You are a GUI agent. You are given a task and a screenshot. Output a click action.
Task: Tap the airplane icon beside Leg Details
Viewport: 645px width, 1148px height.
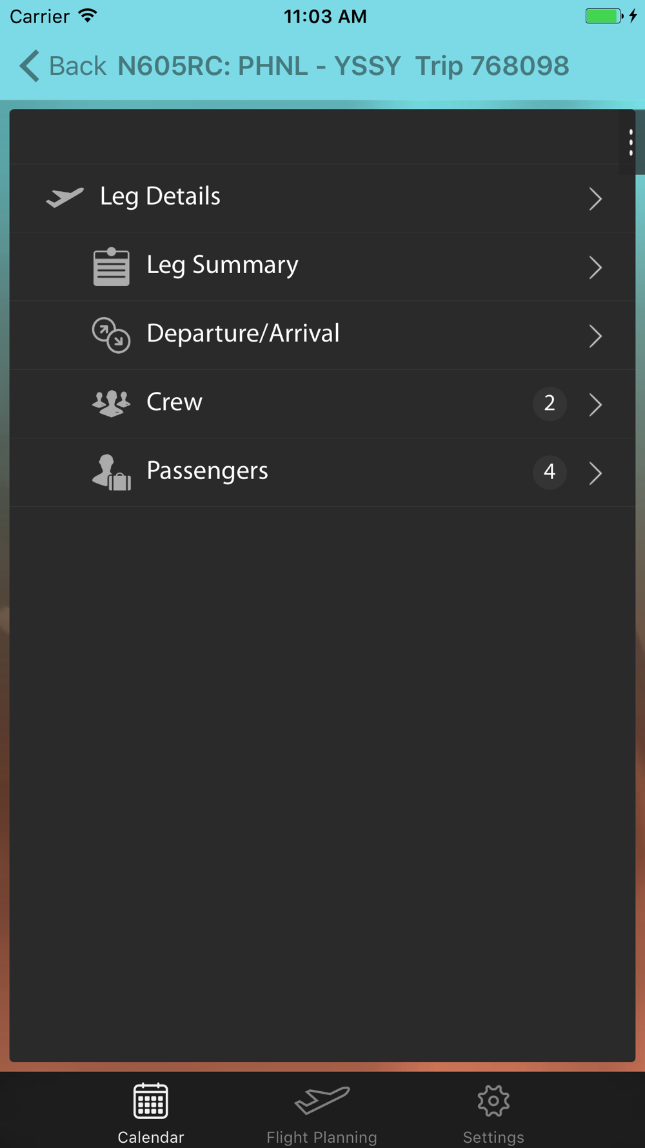coord(64,197)
